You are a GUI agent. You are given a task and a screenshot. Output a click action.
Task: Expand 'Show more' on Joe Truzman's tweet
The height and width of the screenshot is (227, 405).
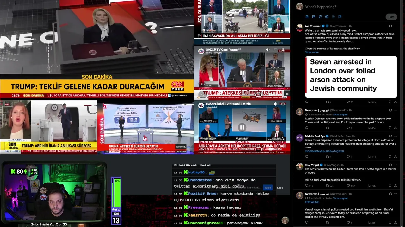point(312,52)
